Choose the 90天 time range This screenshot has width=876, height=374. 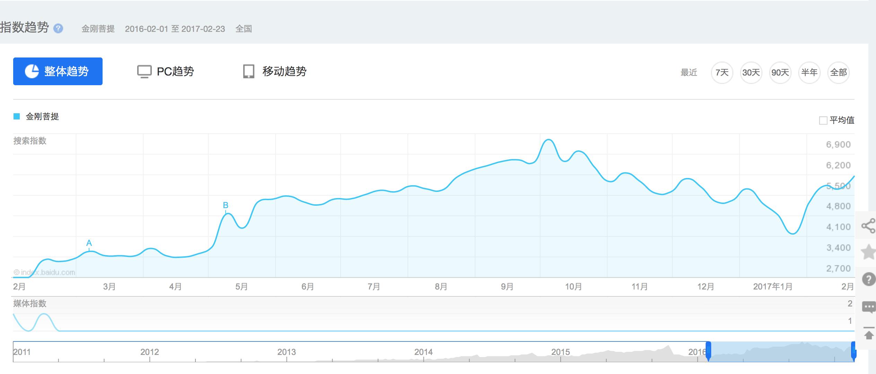tap(780, 72)
